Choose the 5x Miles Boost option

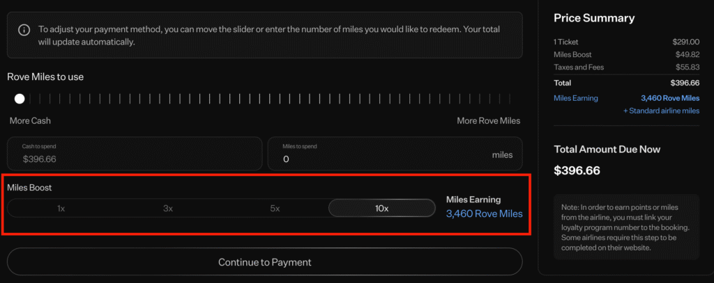pyautogui.click(x=275, y=208)
